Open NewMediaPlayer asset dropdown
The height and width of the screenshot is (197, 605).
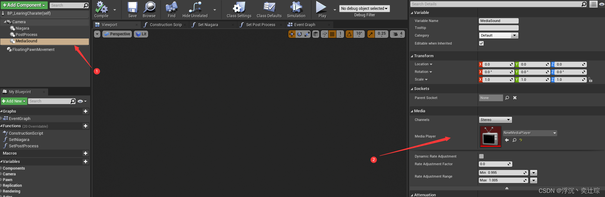[x=530, y=133]
